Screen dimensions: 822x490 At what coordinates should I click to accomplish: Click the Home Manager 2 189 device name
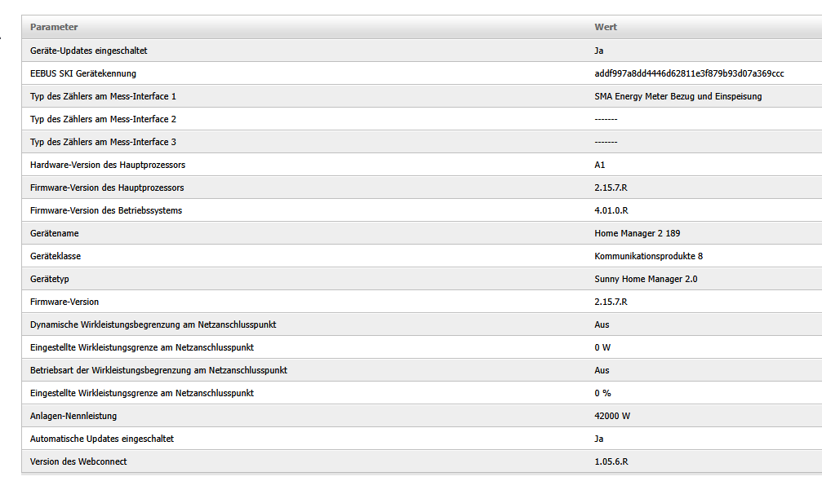coord(637,233)
